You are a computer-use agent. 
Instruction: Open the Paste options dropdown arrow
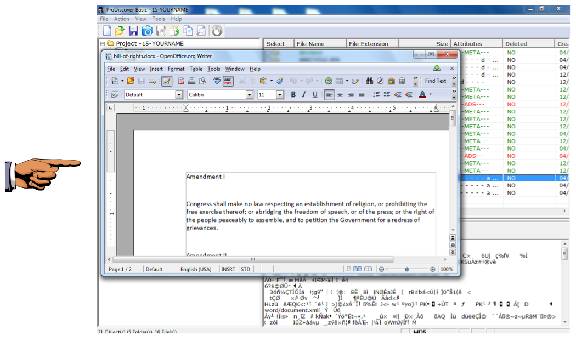point(272,81)
